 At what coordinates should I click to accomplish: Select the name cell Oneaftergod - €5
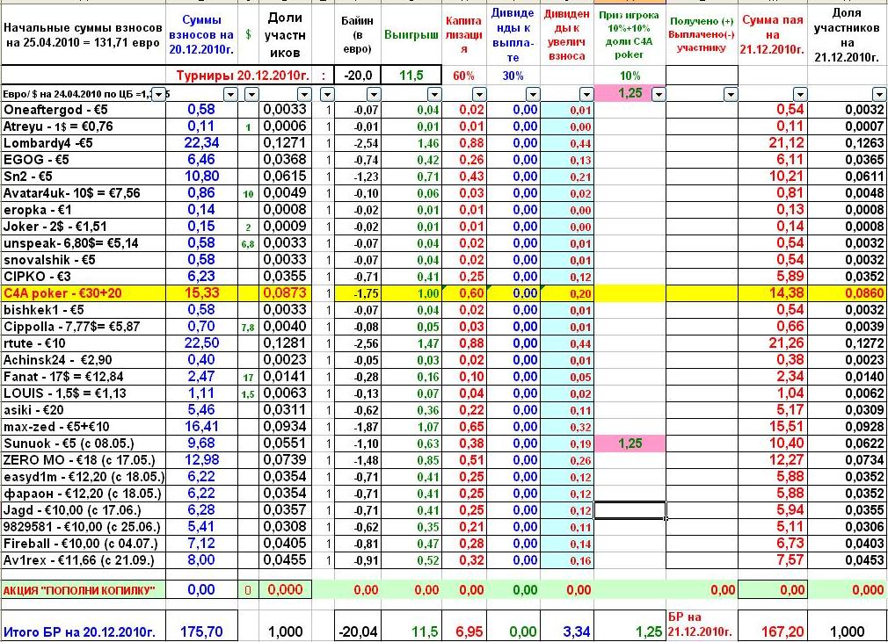(x=84, y=110)
